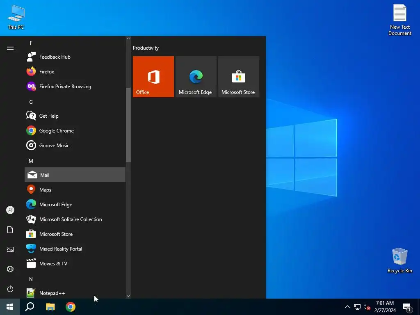Open Documents from the Start sidebar
The height and width of the screenshot is (315, 420).
10,230
